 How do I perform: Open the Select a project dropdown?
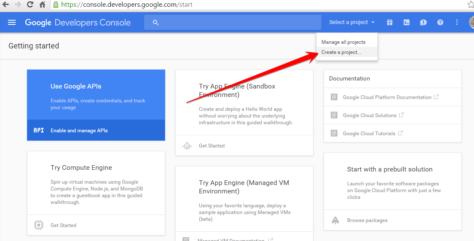(352, 22)
